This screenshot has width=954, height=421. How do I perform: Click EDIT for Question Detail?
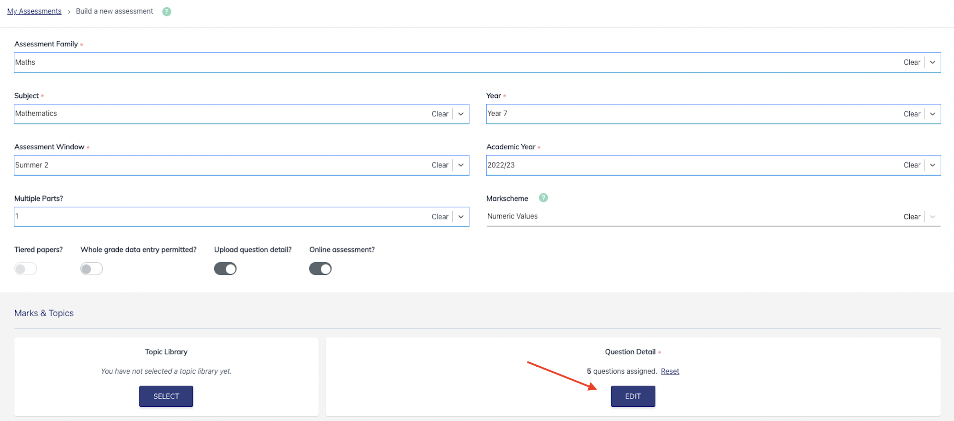click(632, 396)
